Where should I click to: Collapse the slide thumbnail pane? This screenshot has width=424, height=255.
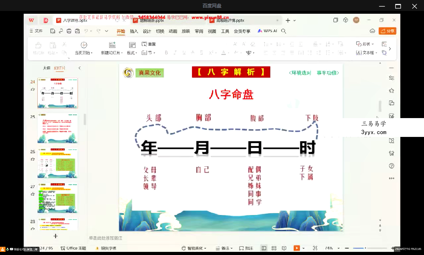pos(79,68)
